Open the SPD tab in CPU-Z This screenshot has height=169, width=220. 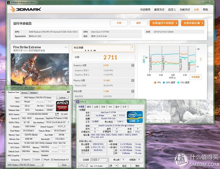(110, 107)
